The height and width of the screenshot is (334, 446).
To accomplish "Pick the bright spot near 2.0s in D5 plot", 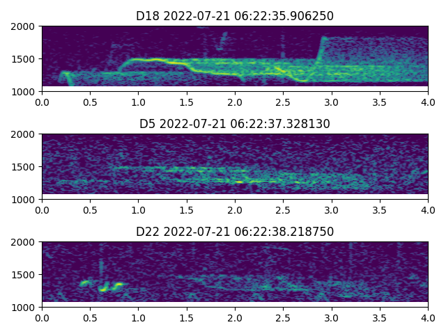I will pyautogui.click(x=239, y=182).
